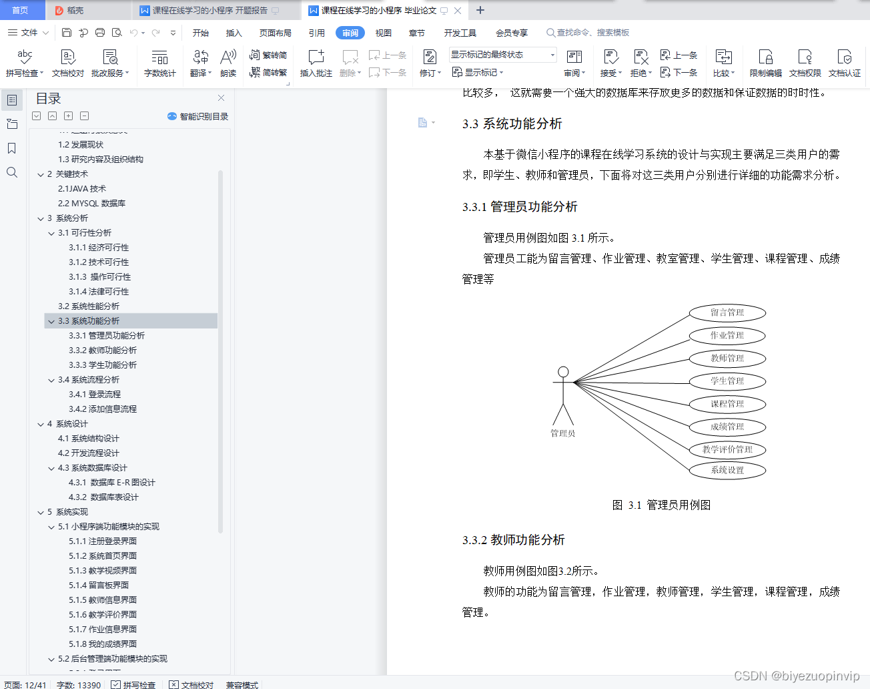Switch to 开题报告 document tab
The image size is (870, 689).
point(210,10)
